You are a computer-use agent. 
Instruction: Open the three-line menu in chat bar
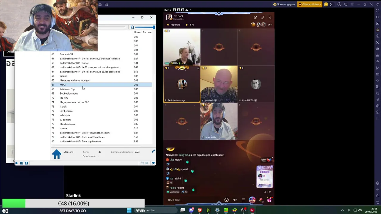pyautogui.click(x=243, y=200)
